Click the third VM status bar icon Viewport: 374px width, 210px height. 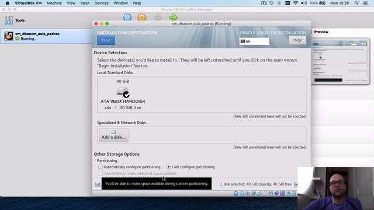tap(248, 194)
